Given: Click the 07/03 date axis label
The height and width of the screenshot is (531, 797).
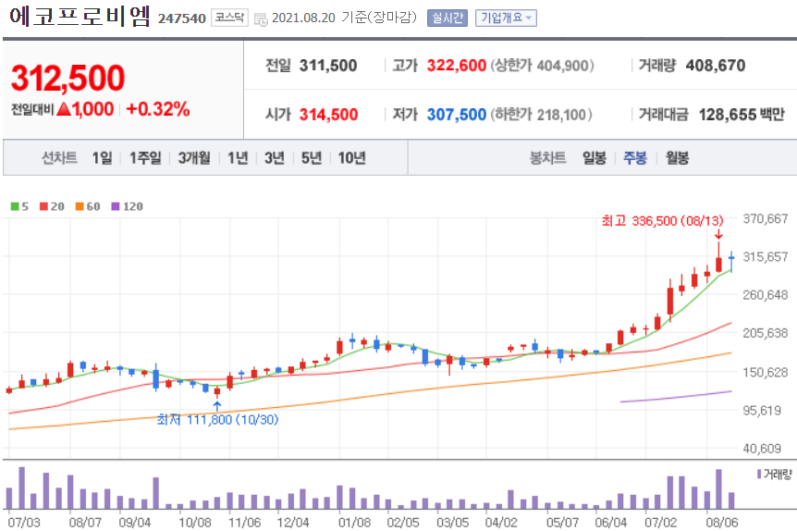Looking at the screenshot, I should 24,523.
